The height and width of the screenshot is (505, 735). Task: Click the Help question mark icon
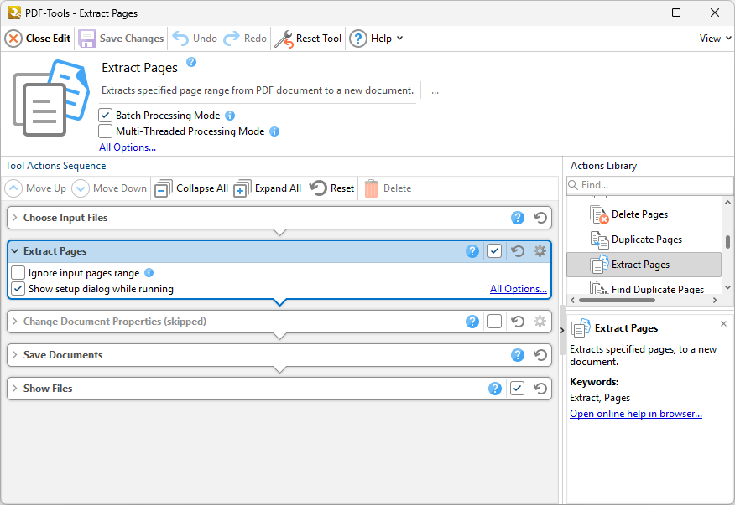[x=358, y=39]
